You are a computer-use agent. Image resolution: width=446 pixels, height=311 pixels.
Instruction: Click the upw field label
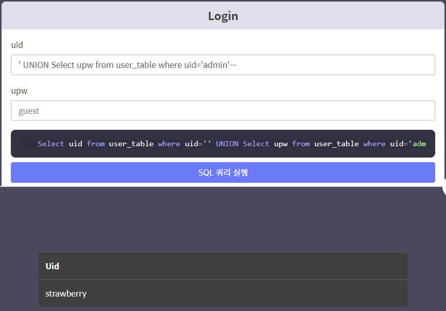coord(19,91)
